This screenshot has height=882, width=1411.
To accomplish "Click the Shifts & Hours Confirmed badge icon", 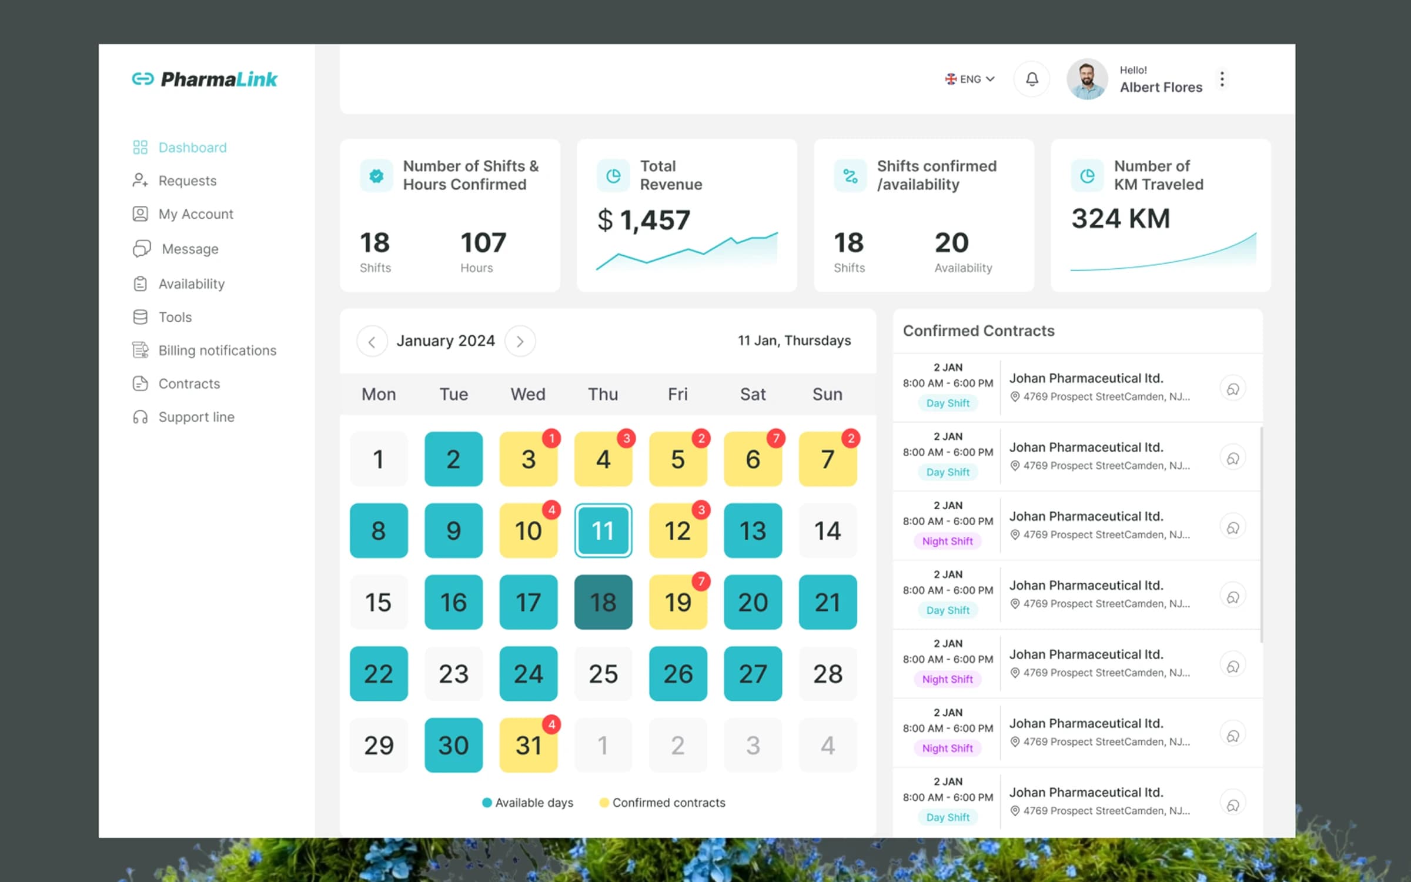I will 376,175.
